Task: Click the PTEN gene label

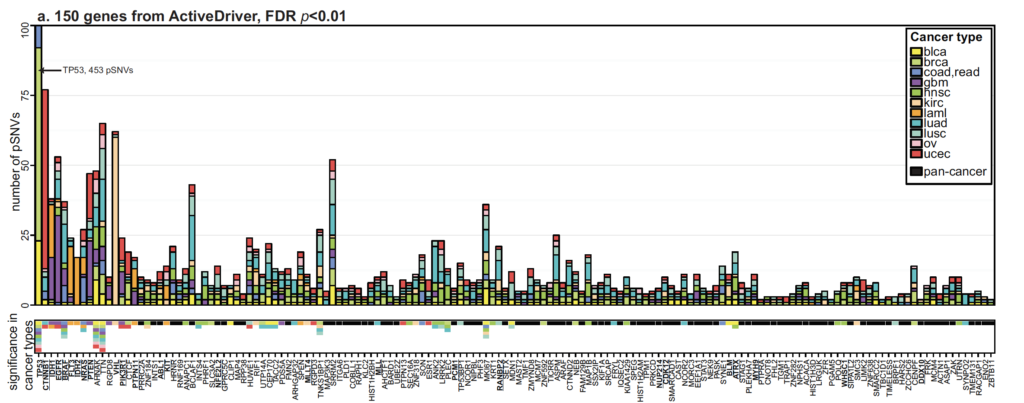Action: click(91, 370)
